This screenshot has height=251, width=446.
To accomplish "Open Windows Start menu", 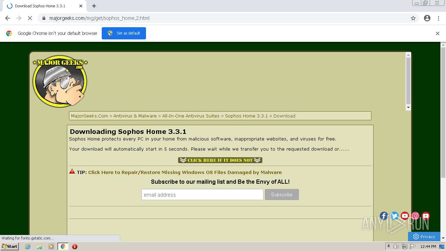I will tap(10, 246).
